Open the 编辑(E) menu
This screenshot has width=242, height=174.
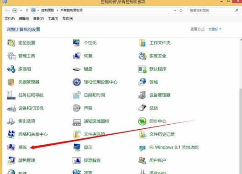(24, 19)
